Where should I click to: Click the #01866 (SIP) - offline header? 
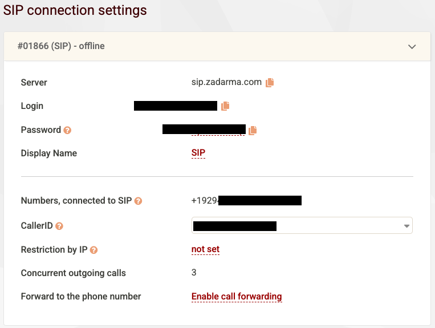tap(61, 46)
